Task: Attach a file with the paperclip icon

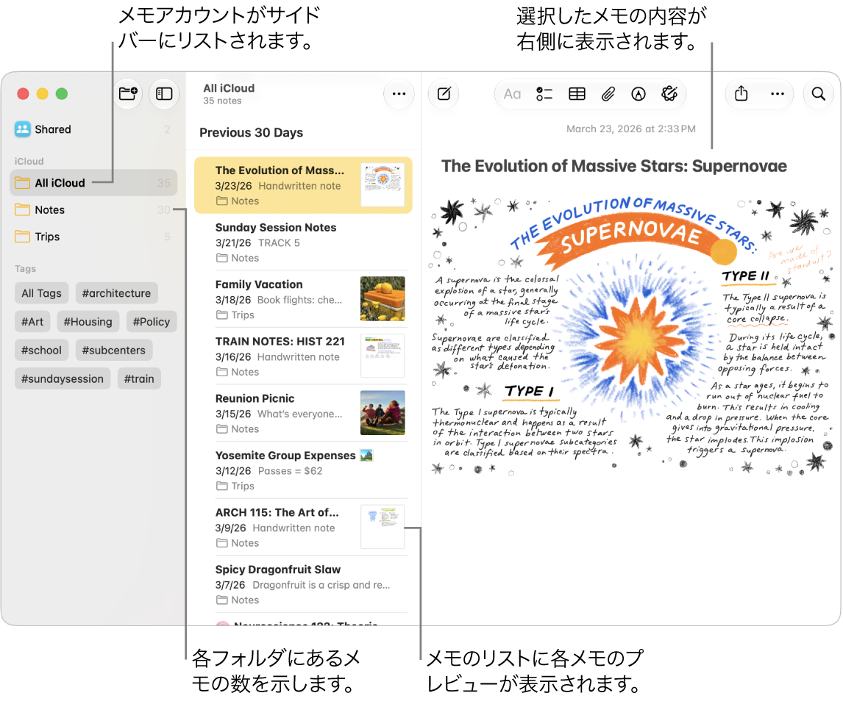Action: pos(608,94)
